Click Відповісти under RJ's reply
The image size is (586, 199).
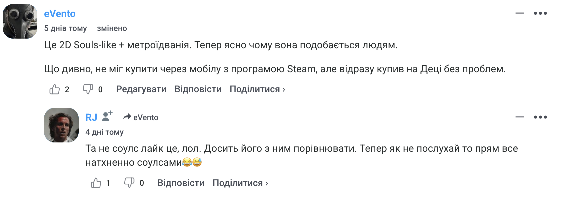pos(181,183)
